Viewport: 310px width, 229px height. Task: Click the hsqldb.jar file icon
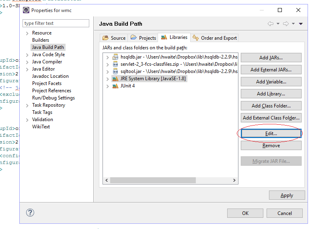[115, 57]
